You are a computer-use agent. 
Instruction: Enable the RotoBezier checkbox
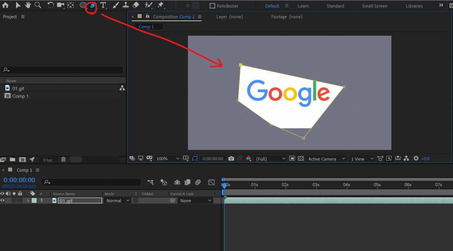coord(212,6)
